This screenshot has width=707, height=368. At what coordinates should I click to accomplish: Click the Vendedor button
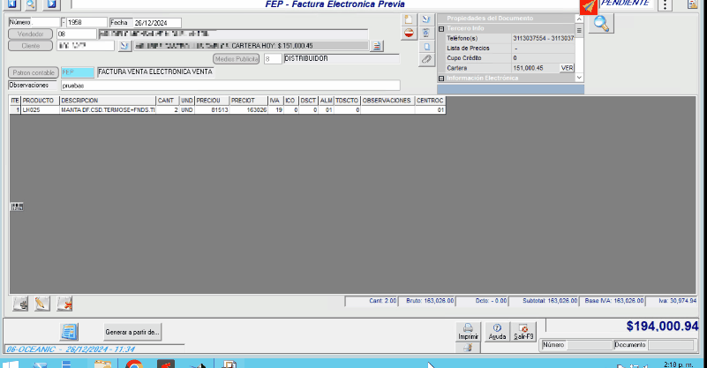pos(30,34)
